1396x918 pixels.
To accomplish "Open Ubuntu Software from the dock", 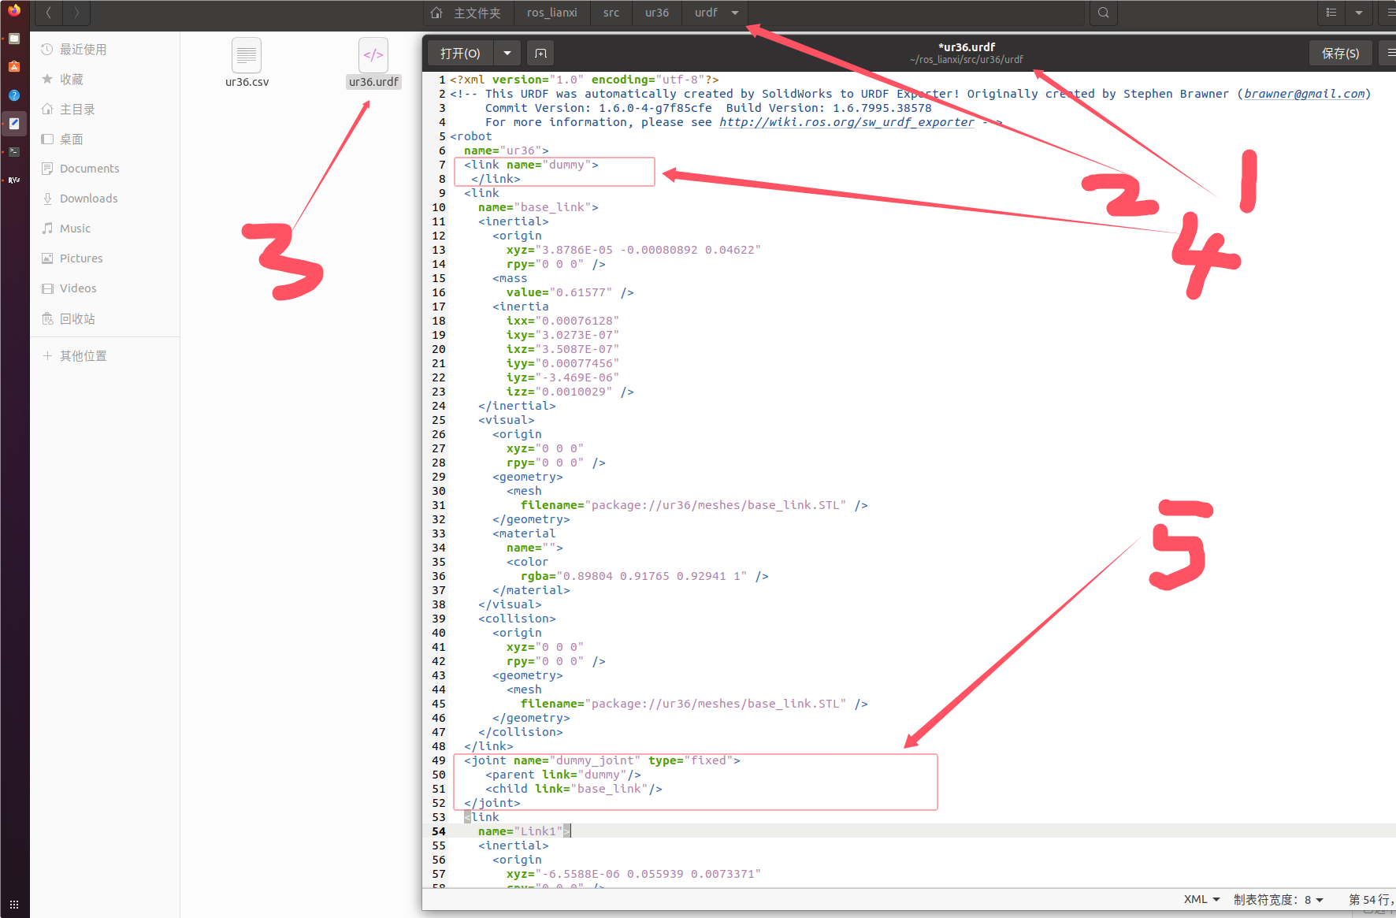I will point(14,67).
